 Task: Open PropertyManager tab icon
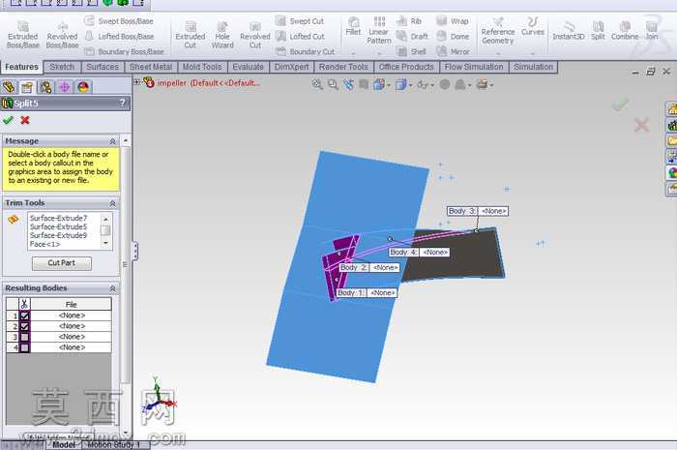pyautogui.click(x=27, y=87)
